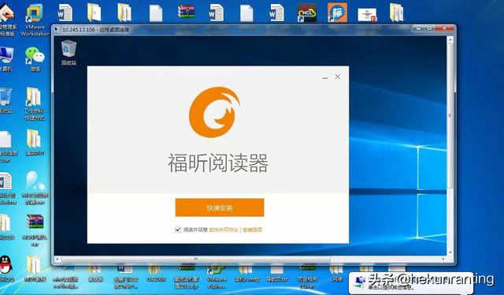
Task: Click the remote window horizontal scrollbar thumb
Action: coord(196,259)
